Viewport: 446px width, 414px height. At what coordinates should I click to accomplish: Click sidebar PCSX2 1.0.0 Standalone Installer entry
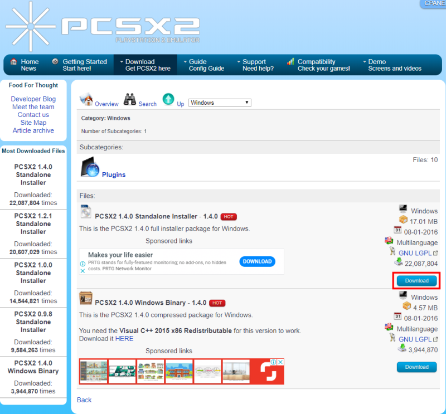(33, 272)
